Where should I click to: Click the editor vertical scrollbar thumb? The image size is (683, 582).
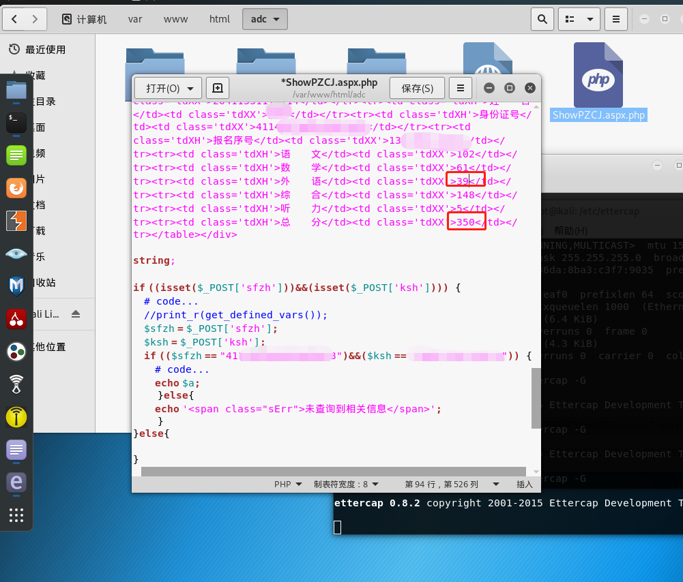coord(536,398)
